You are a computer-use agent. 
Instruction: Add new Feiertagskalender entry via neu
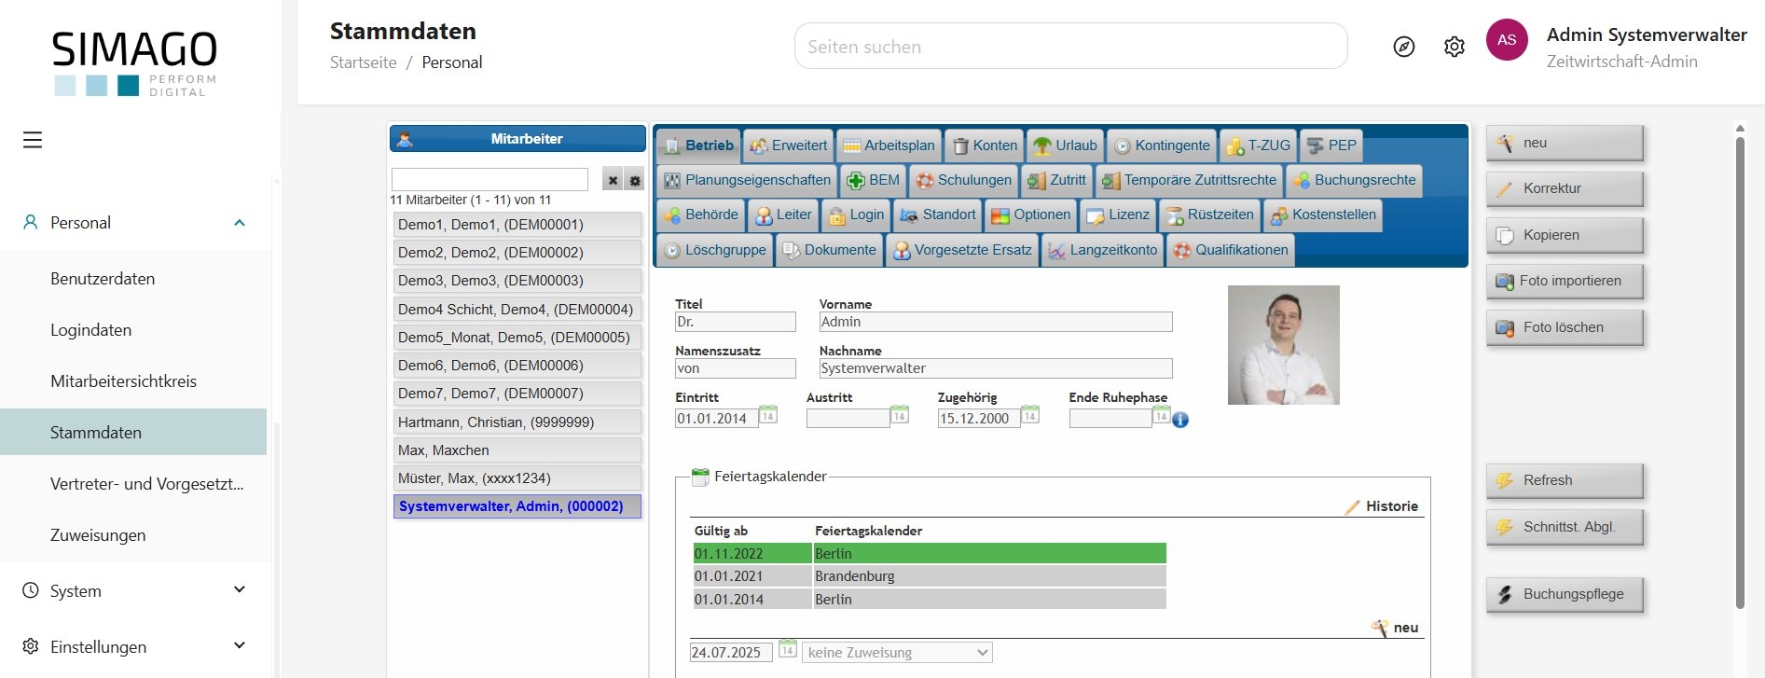tap(1395, 628)
